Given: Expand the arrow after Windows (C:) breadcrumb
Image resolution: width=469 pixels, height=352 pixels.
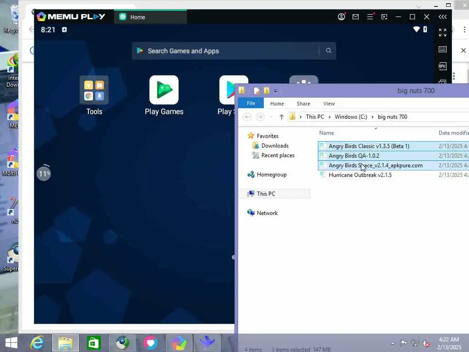Looking at the screenshot, I should 373,117.
